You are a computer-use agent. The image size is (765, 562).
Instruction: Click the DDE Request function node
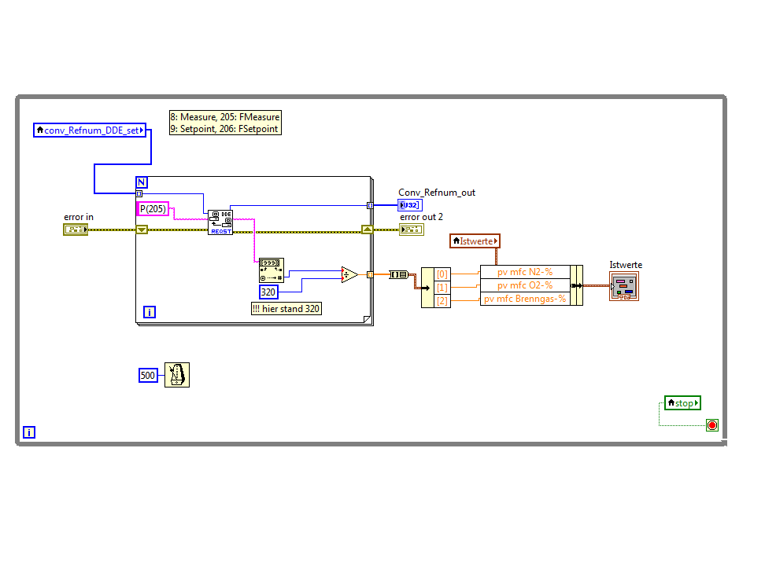coord(220,222)
